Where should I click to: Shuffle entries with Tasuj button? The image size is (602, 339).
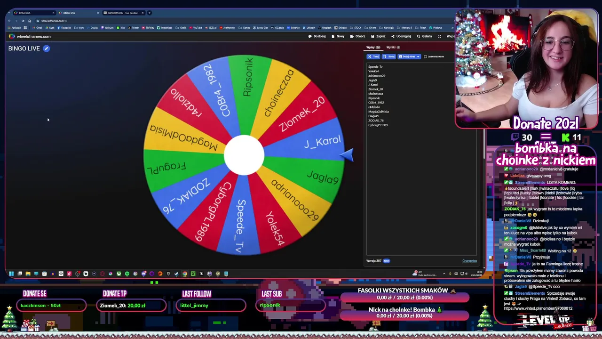(x=373, y=56)
